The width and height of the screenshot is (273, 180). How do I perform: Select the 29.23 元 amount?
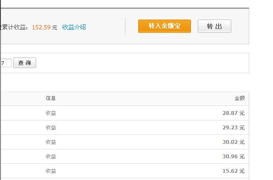233,128
